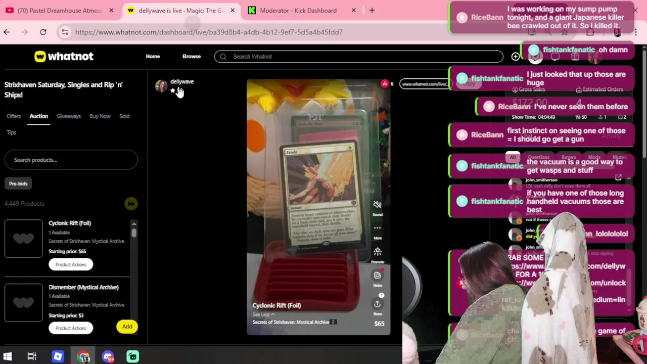Click the Search Whatnot field
Image resolution: width=647 pixels, height=364 pixels.
tap(359, 57)
